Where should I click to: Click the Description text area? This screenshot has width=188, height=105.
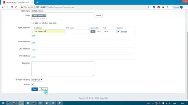pos(63,69)
